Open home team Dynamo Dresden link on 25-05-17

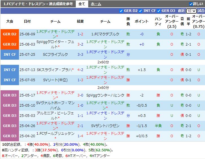pos(55,95)
